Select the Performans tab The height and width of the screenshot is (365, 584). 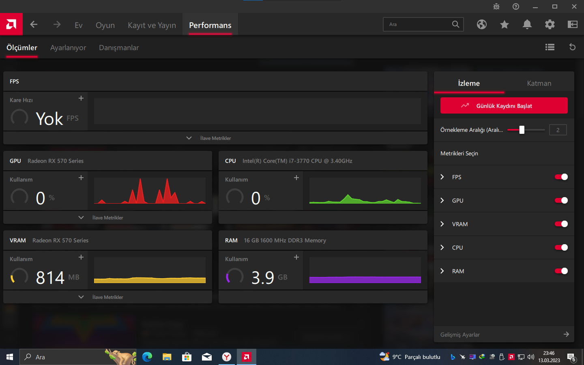click(x=210, y=25)
